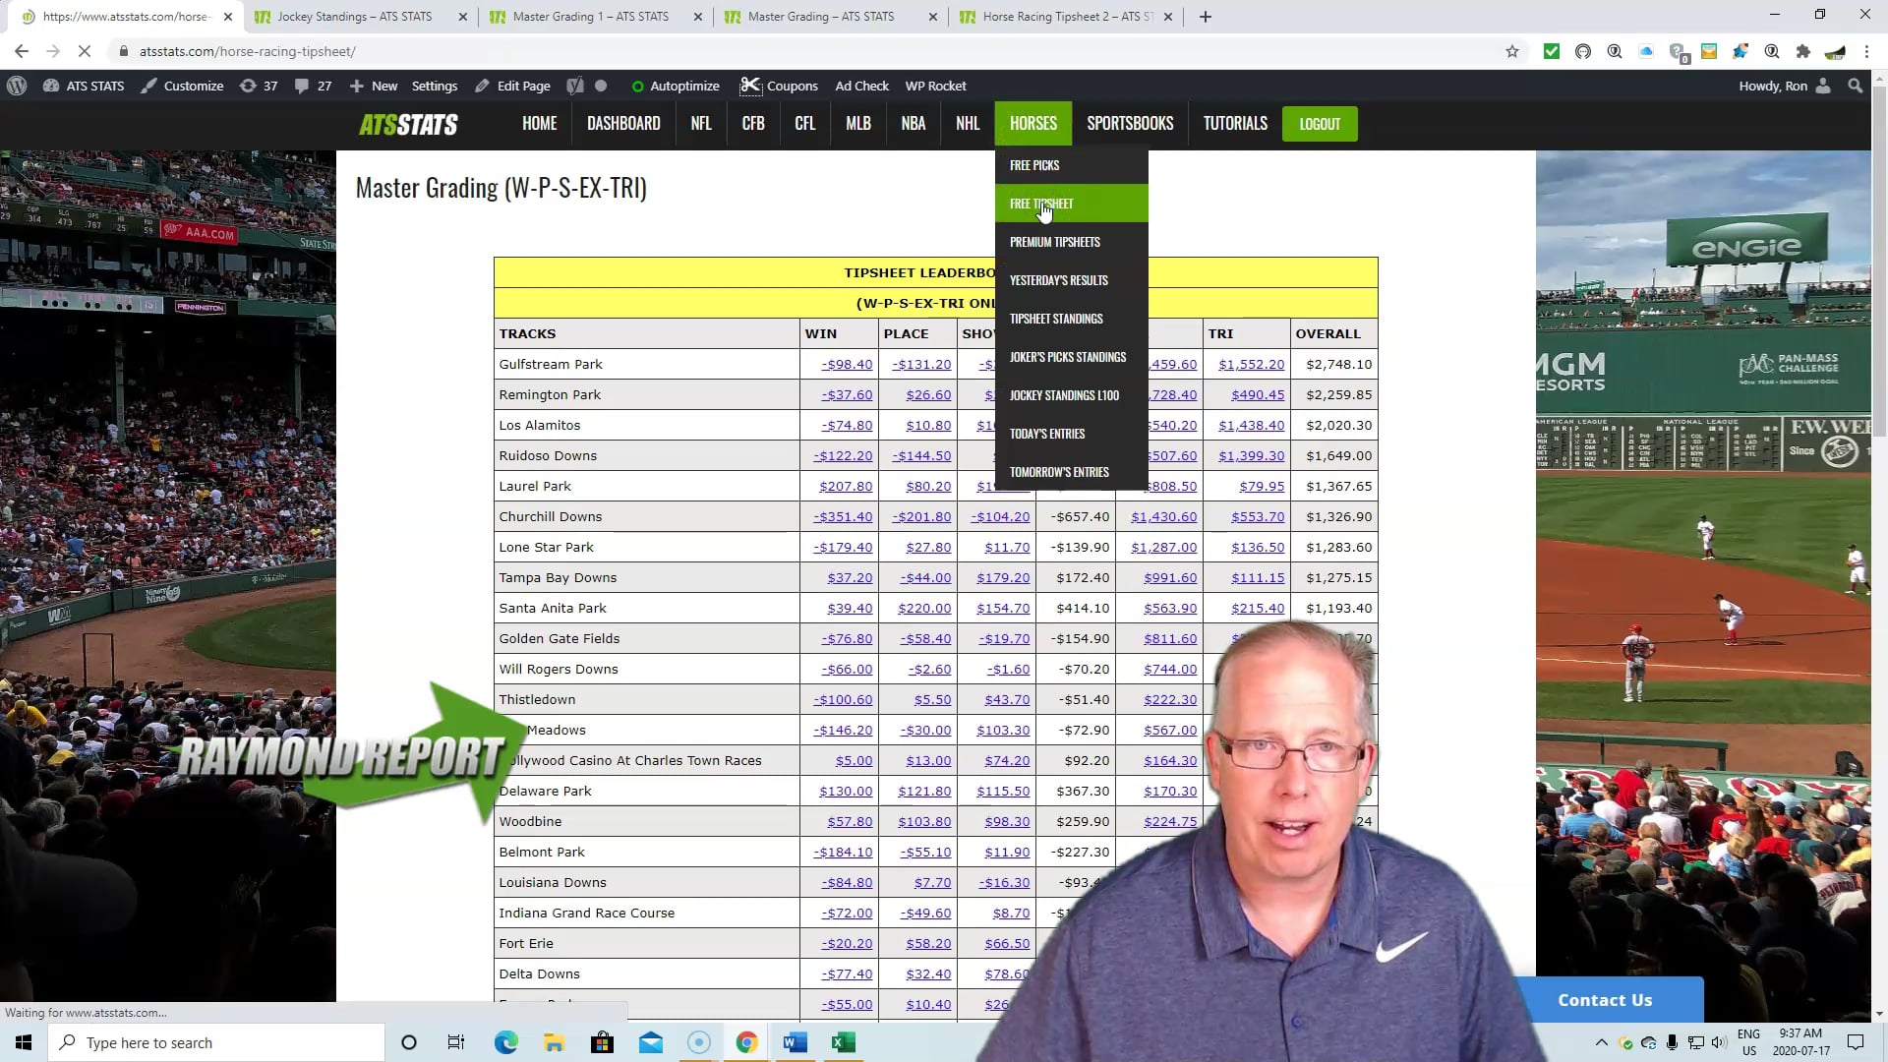1888x1062 pixels.
Task: Open Laurel Park win link $207.80
Action: [845, 486]
